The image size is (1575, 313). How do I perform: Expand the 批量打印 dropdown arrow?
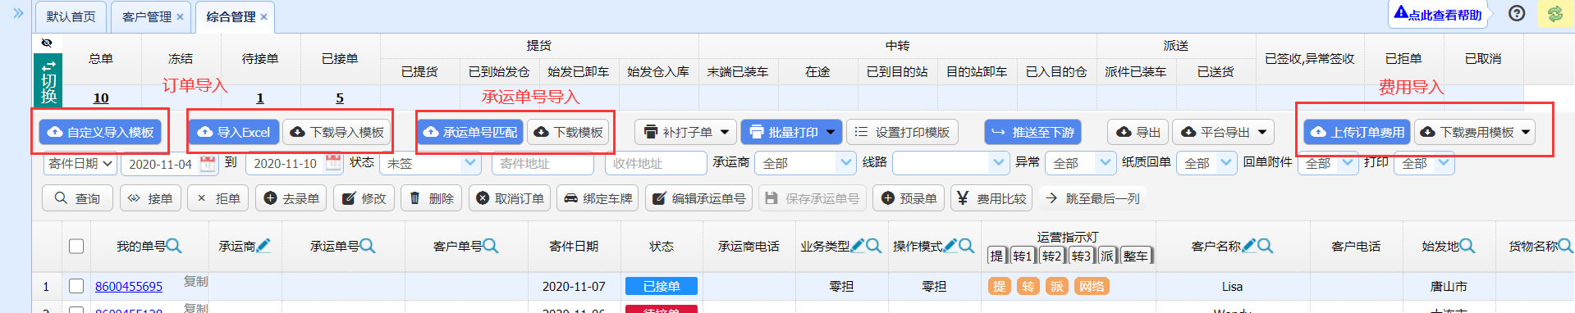831,132
